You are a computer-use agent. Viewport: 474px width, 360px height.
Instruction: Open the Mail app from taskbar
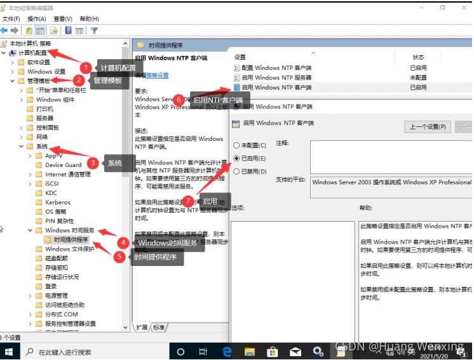[x=295, y=352]
